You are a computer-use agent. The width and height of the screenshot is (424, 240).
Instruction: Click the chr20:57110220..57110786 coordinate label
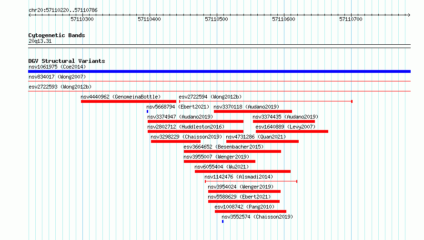click(x=63, y=10)
